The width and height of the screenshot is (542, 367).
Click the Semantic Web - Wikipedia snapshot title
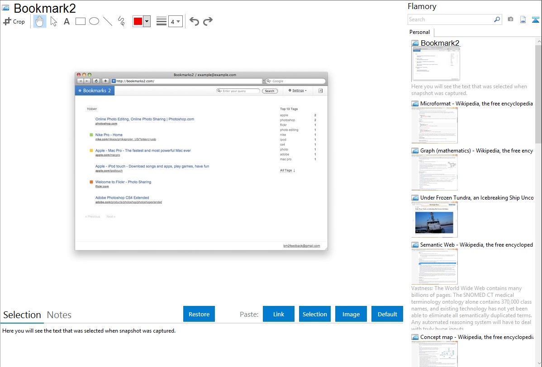(477, 244)
